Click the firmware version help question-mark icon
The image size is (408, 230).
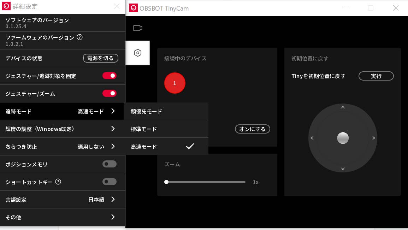coord(79,37)
